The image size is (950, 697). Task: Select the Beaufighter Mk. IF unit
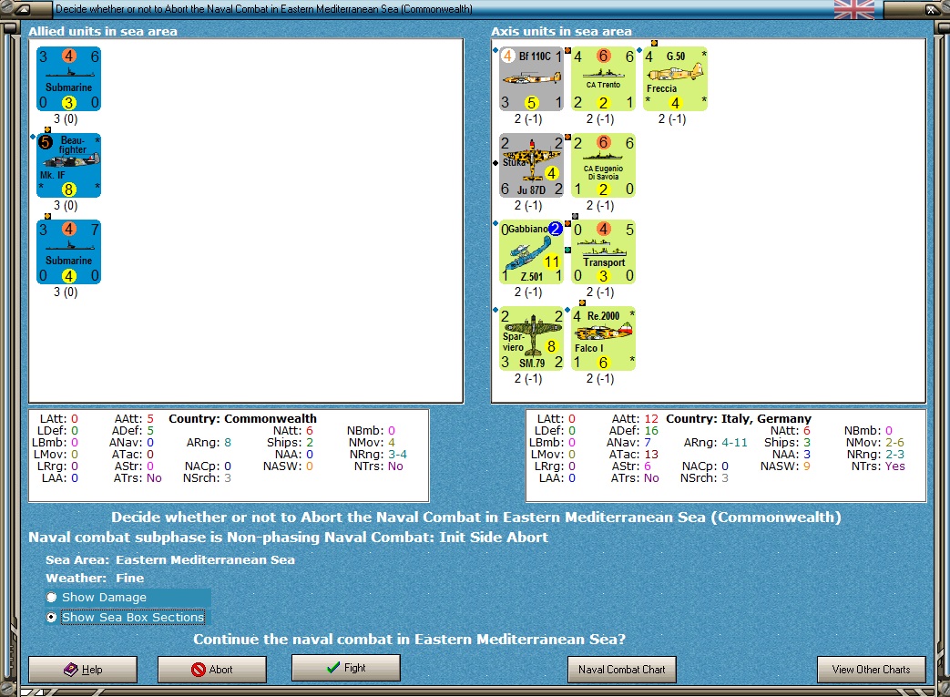point(68,166)
